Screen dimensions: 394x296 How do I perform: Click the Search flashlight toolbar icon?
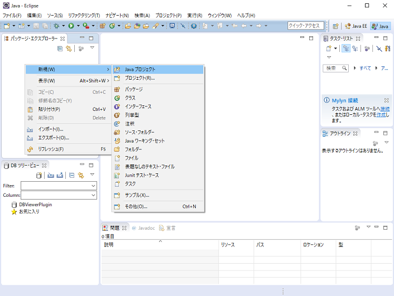click(x=156, y=26)
